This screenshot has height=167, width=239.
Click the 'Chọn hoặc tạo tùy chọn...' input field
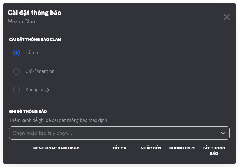pyautogui.click(x=110, y=133)
